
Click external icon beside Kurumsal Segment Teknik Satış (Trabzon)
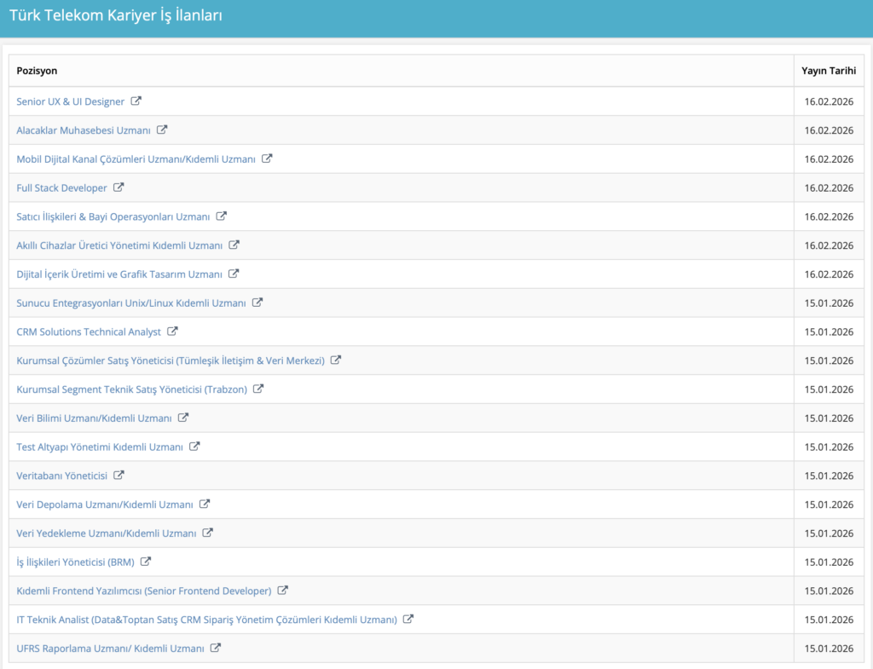point(258,389)
